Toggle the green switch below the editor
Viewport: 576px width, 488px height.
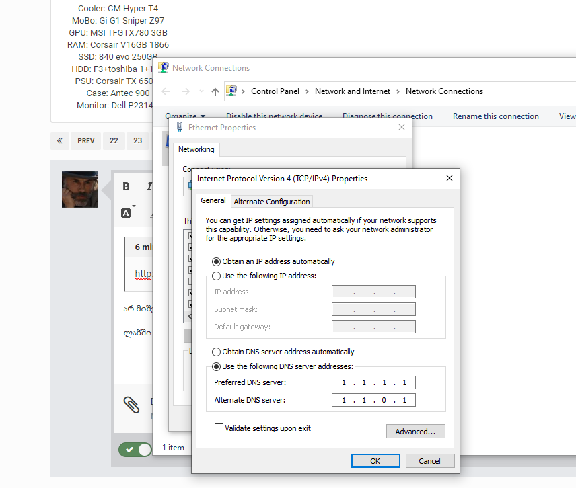[x=135, y=450]
